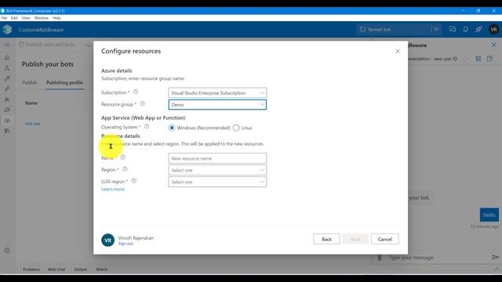Click the VR user avatar in header
Screen dimensions: 502x282
pos(493,30)
